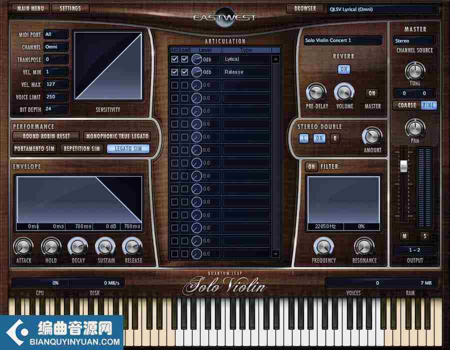Image resolution: width=450 pixels, height=350 pixels.
Task: Open the Settings menu
Action: click(x=70, y=8)
